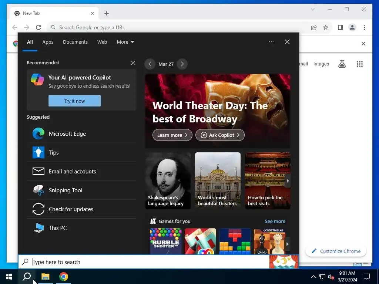The image size is (379, 284).
Task: Open a new Chrome tab
Action: [x=107, y=13]
